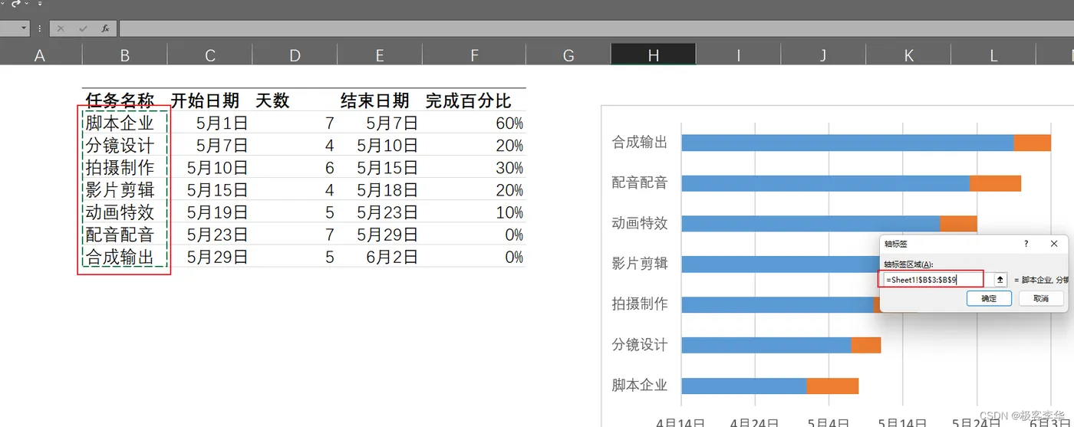This screenshot has width=1074, height=427.
Task: Click the 拍摄制作 axis label on the chart
Action: pyautogui.click(x=640, y=304)
